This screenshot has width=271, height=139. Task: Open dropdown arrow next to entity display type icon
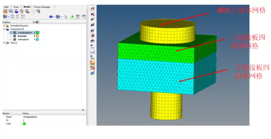point(9,17)
